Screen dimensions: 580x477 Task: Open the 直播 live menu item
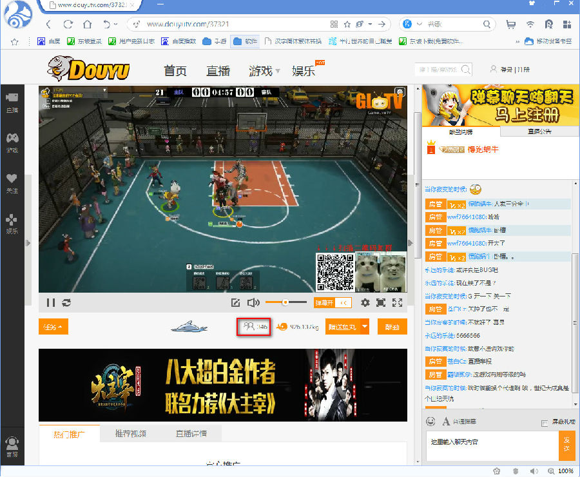[218, 71]
